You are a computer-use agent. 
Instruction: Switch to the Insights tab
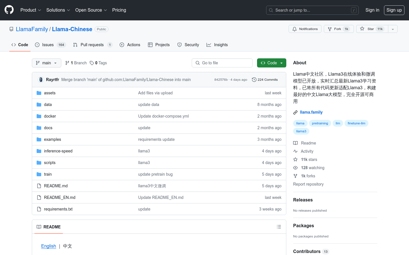[x=217, y=45]
